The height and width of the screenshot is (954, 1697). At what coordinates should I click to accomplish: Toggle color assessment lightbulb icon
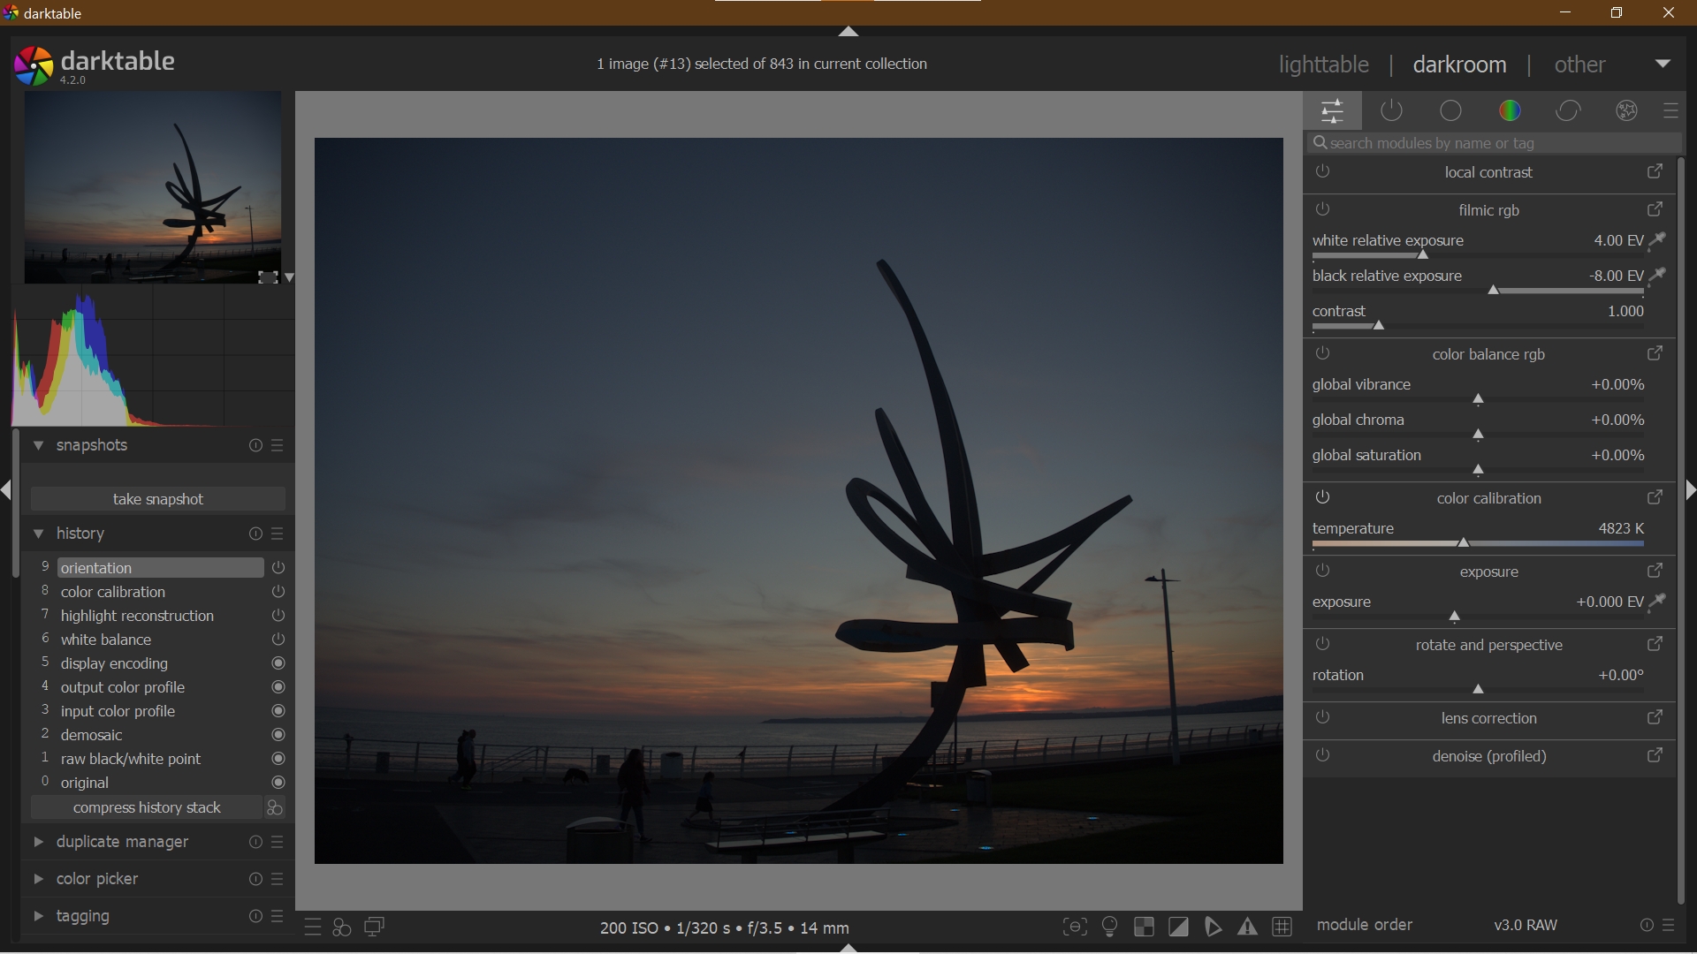[1110, 927]
